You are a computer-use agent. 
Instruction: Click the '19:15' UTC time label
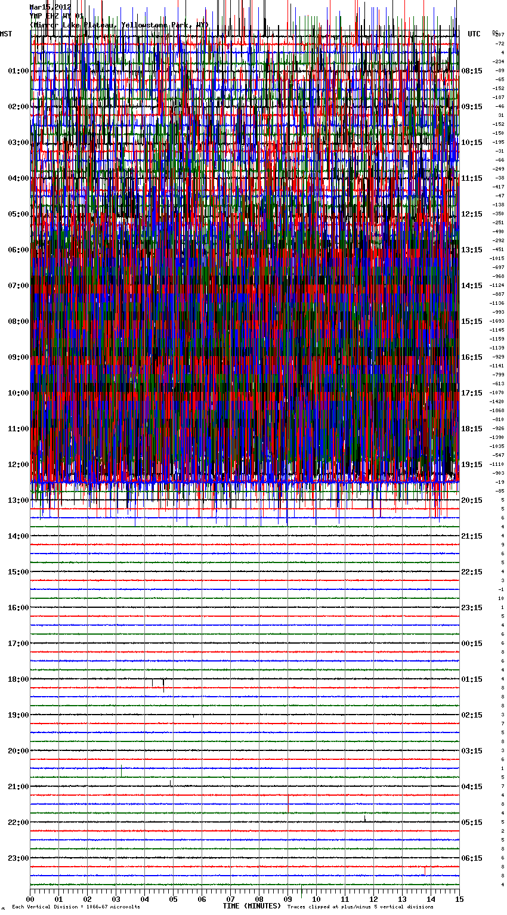[472, 465]
